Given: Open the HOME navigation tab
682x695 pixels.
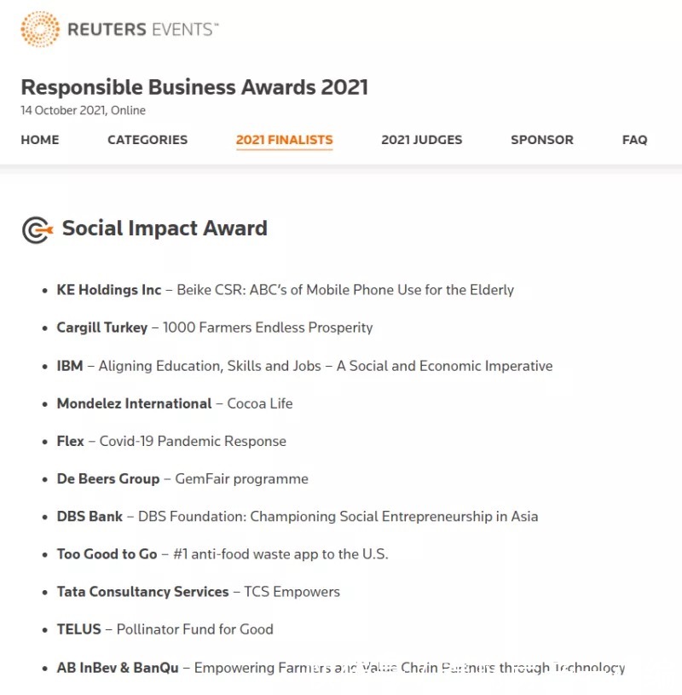Looking at the screenshot, I should 40,140.
